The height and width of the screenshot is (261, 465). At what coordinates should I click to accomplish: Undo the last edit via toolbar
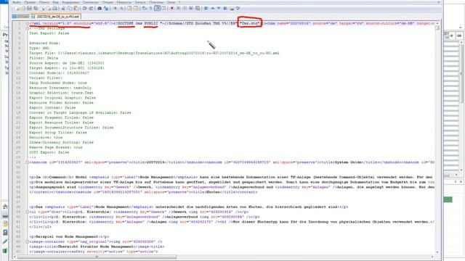point(84,8)
